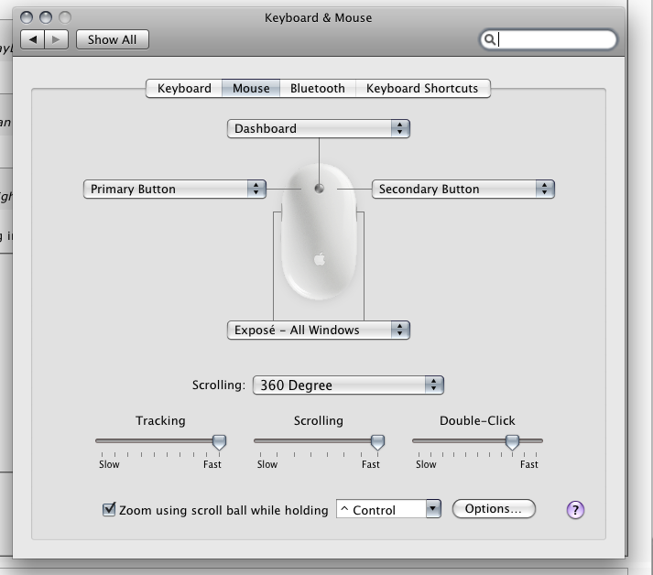Open the Primary Button dropdown
The height and width of the screenshot is (575, 653).
pos(175,189)
